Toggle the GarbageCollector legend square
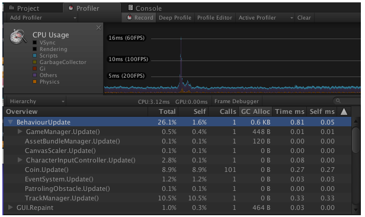 coord(35,62)
